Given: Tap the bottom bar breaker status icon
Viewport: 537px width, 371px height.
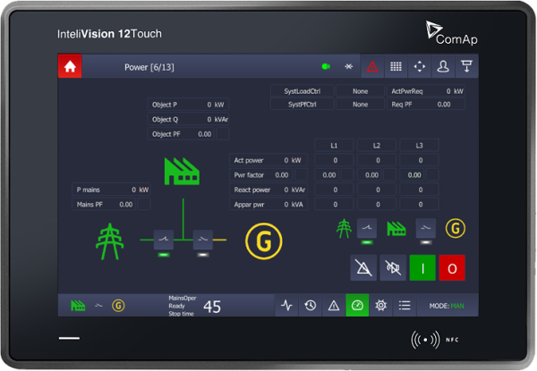Looking at the screenshot, I should 98,306.
